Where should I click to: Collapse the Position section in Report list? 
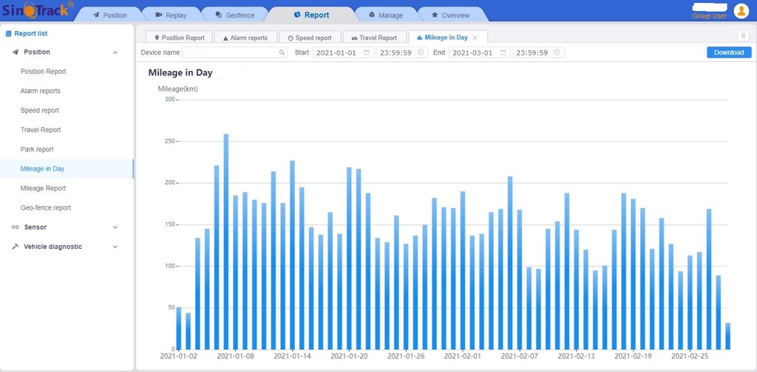point(115,52)
